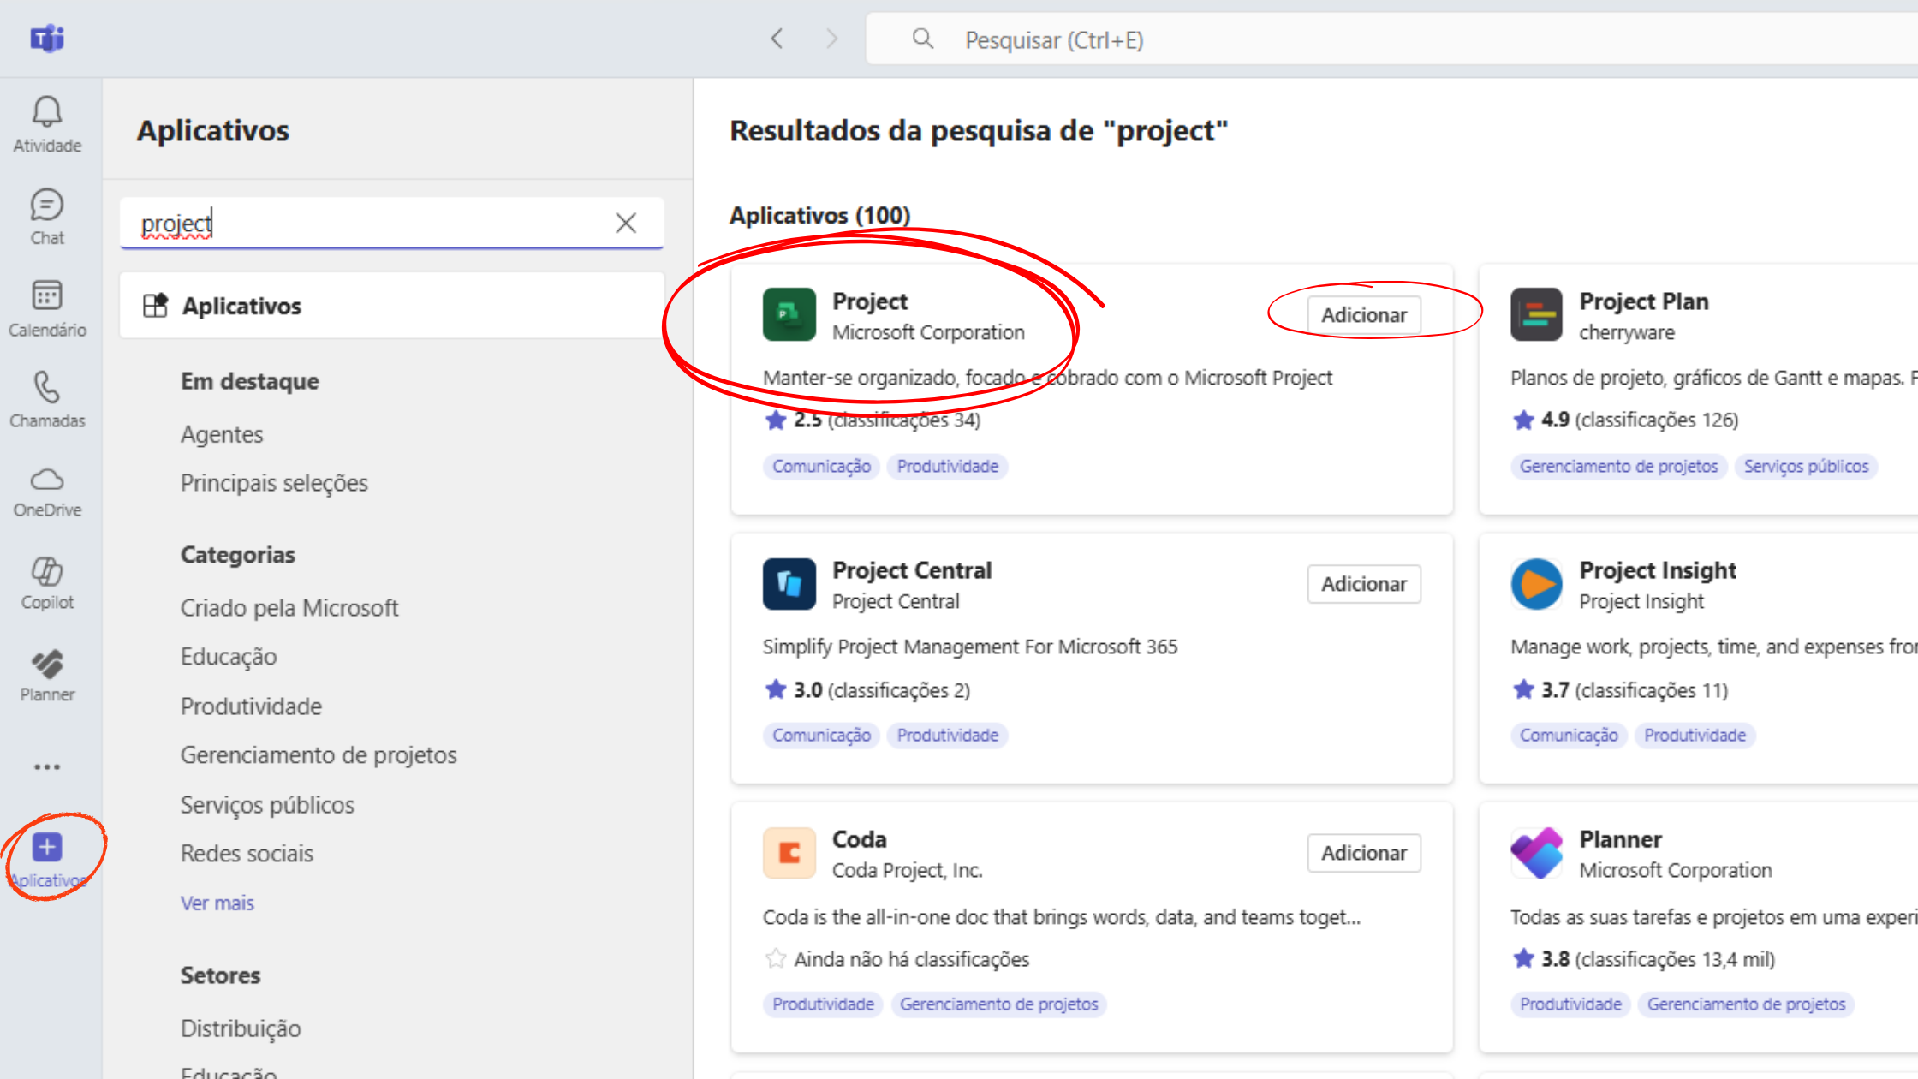Open the Planner app icon in results
Viewport: 1918px width, 1079px height.
pos(1536,852)
